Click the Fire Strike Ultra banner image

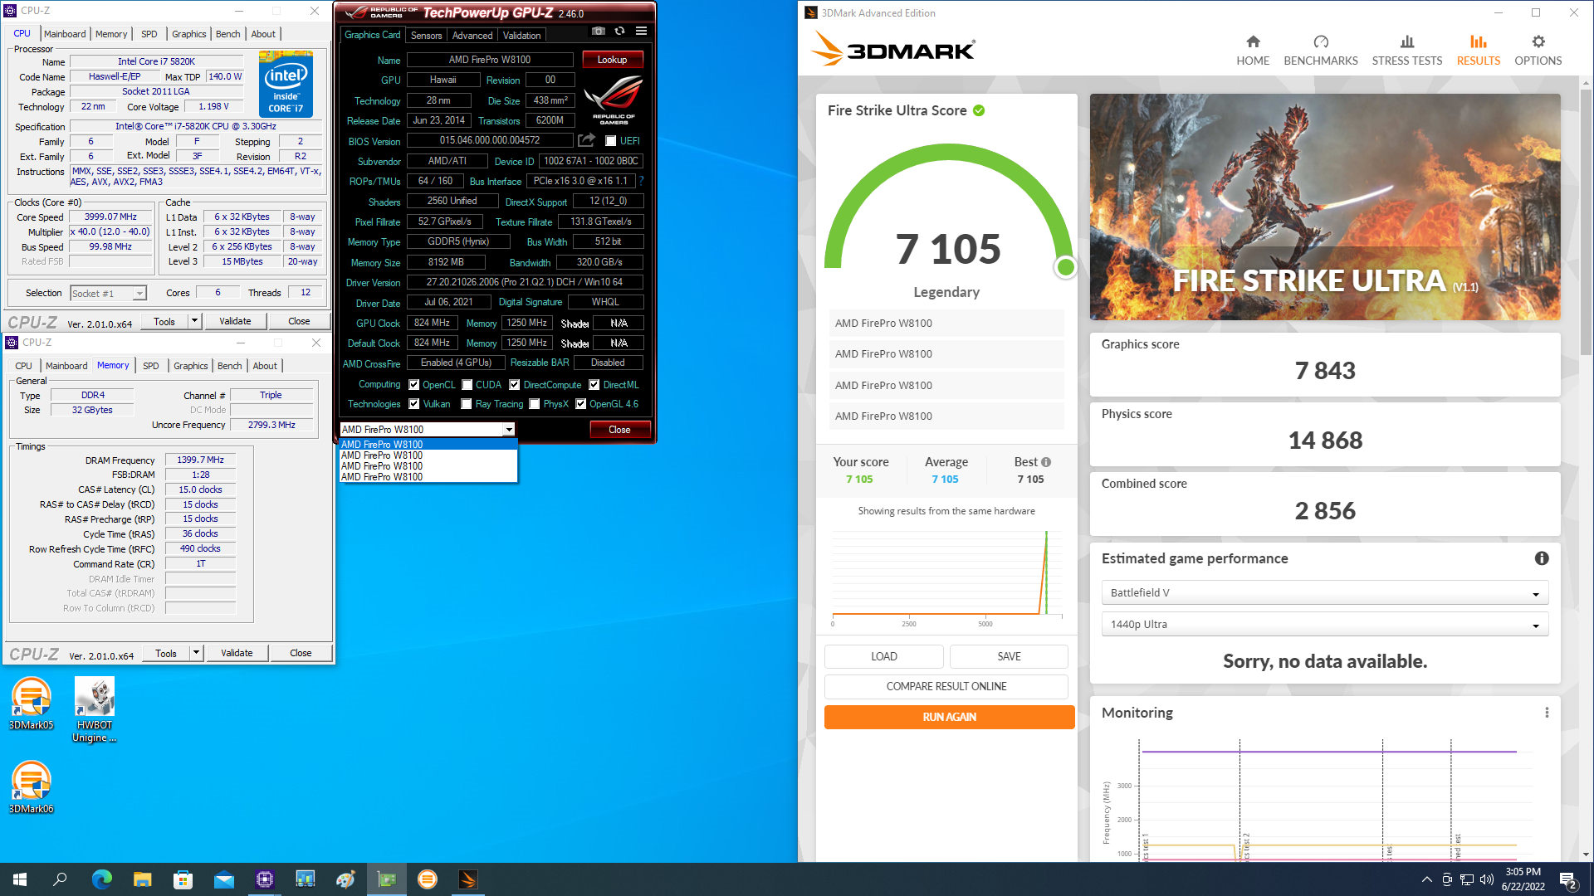coord(1325,207)
